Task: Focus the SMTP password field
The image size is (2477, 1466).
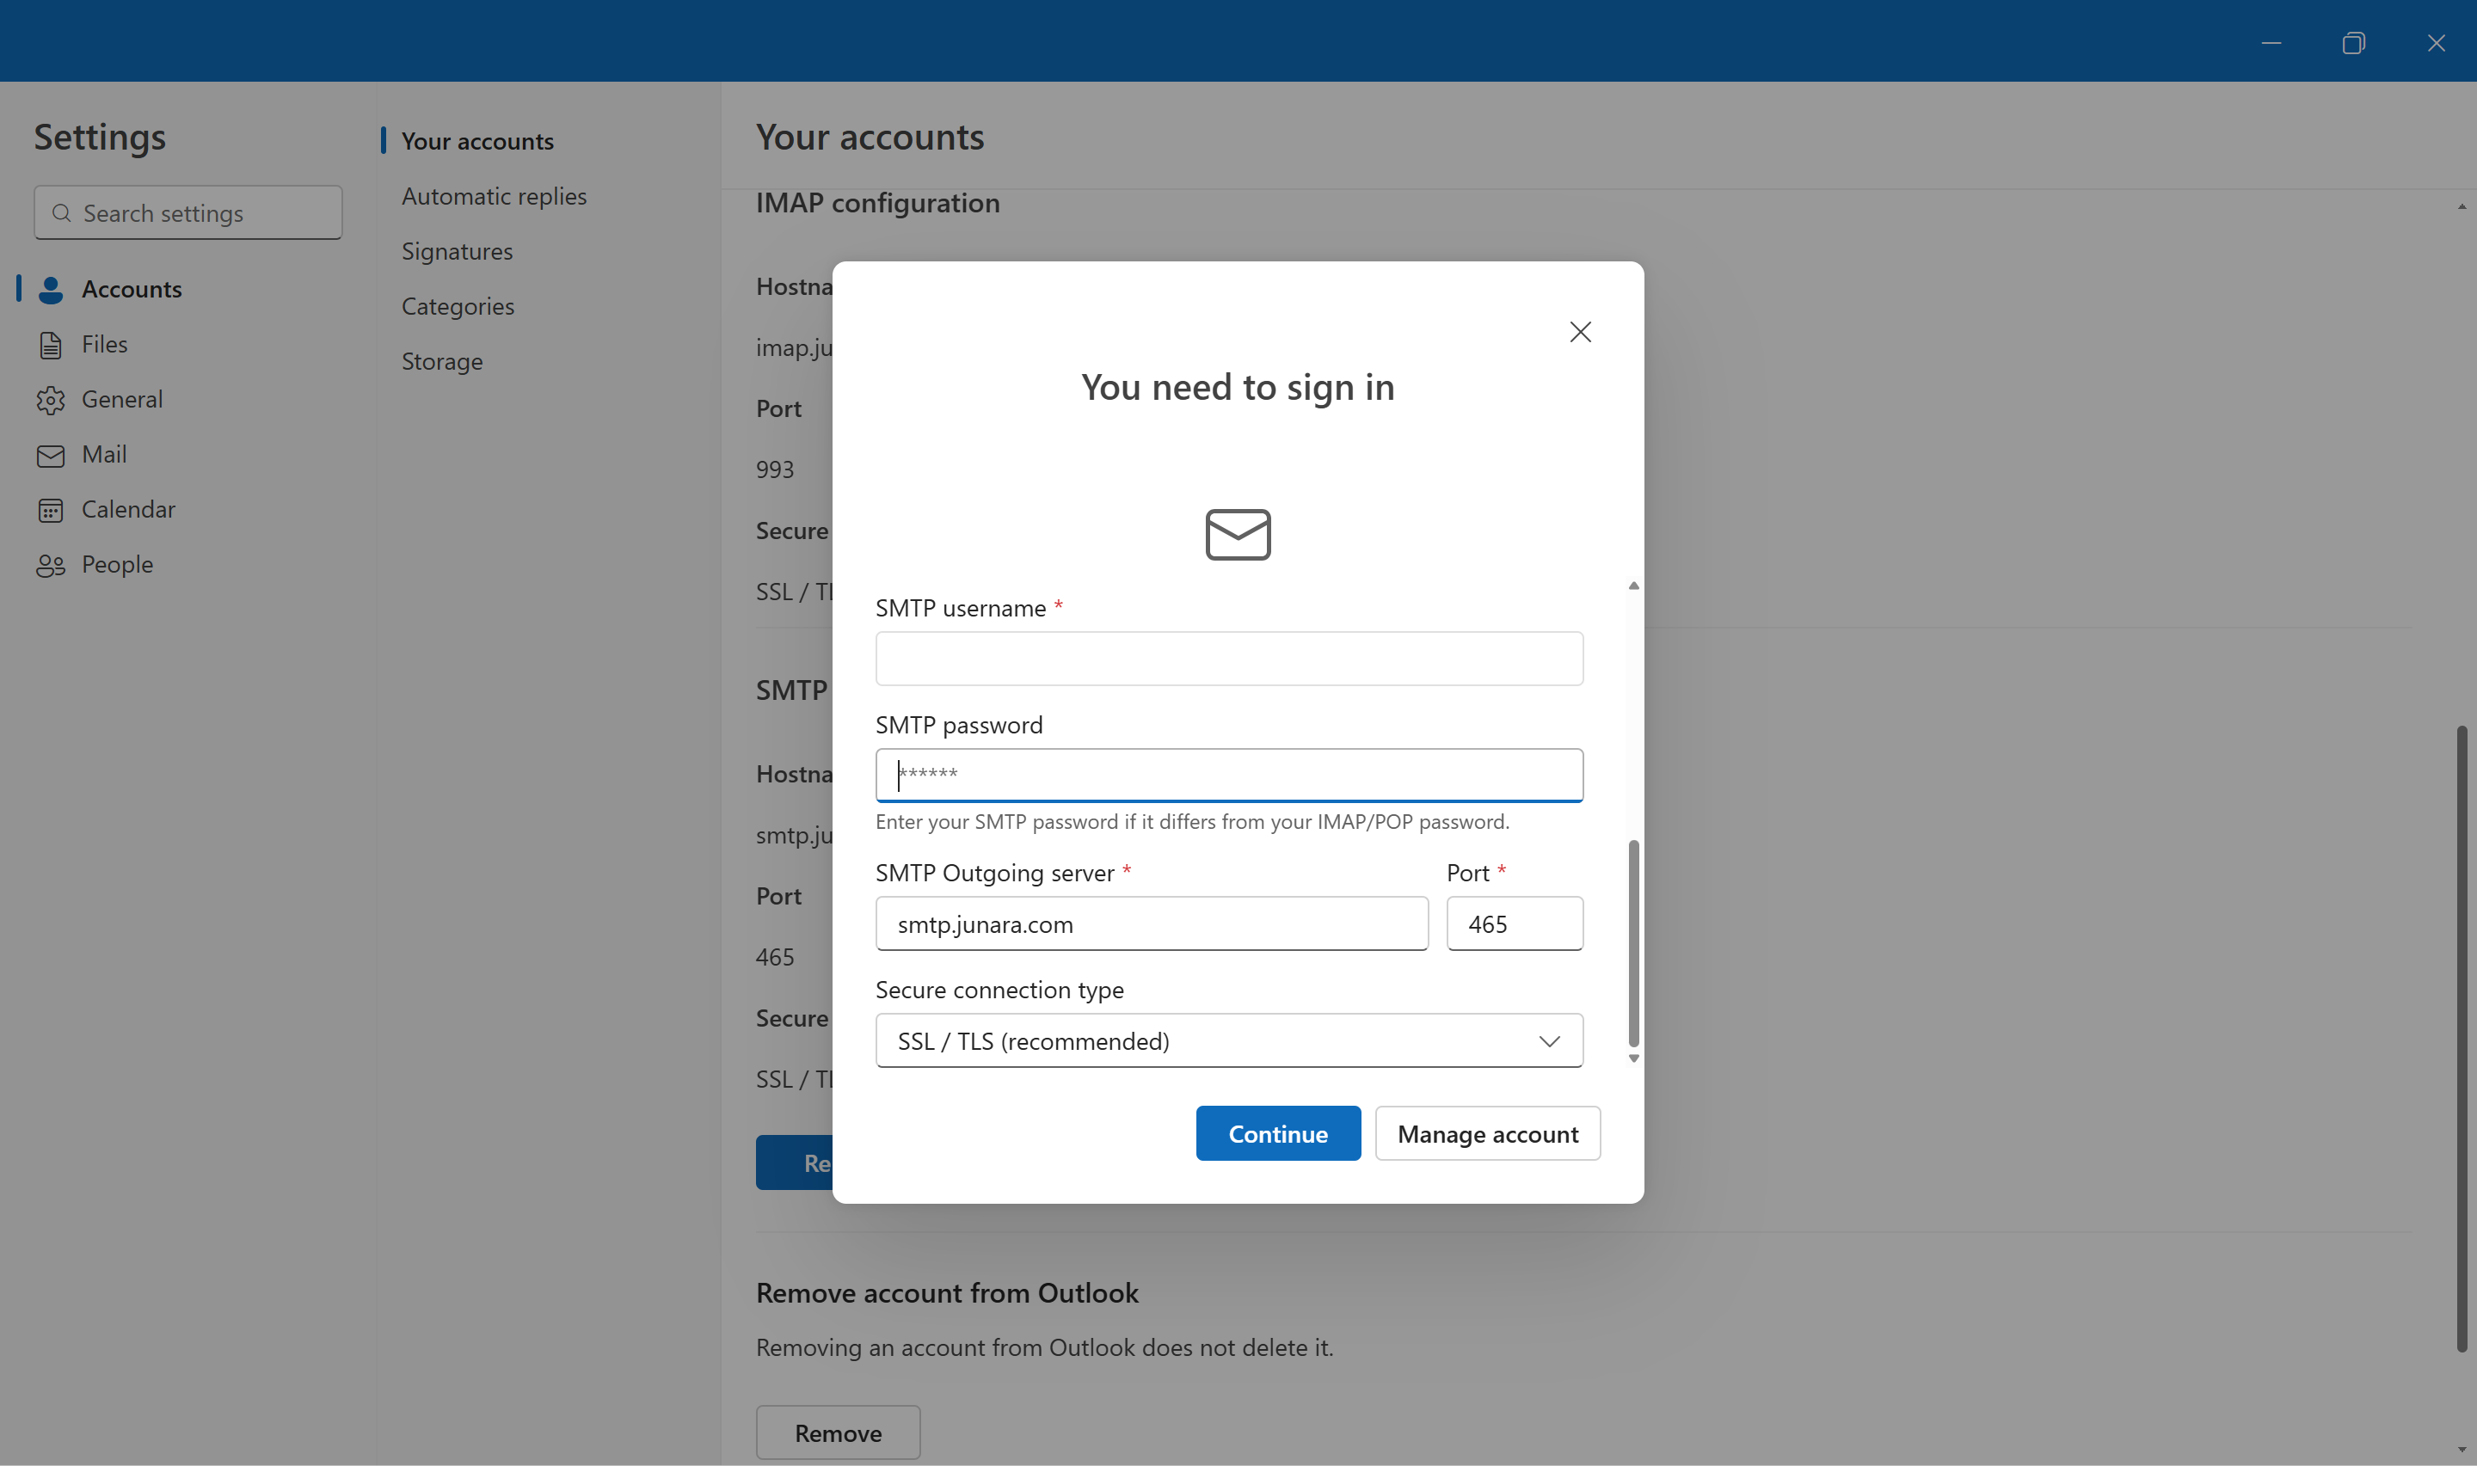Action: (x=1229, y=776)
